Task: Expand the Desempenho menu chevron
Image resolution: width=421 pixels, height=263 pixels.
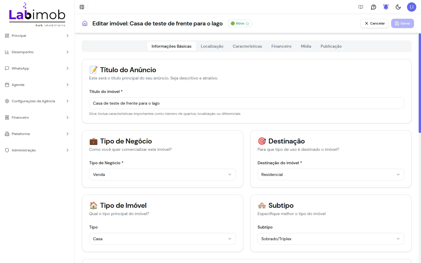Action: tap(68, 52)
